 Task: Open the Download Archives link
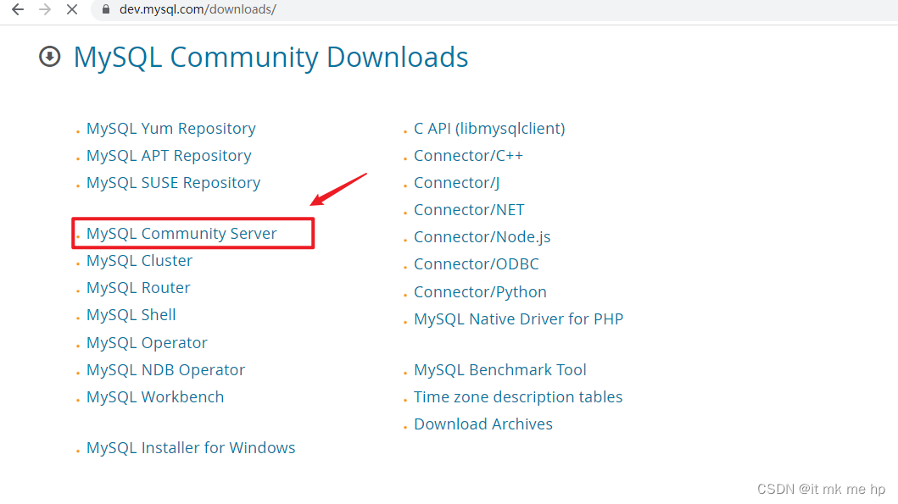(482, 424)
